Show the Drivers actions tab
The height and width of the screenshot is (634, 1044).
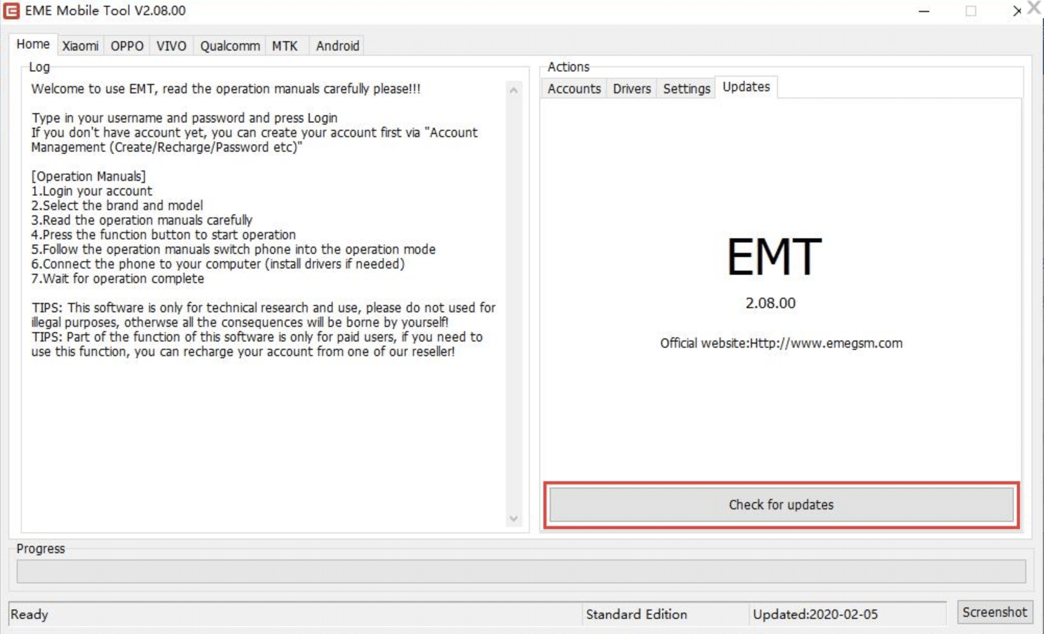click(x=632, y=89)
